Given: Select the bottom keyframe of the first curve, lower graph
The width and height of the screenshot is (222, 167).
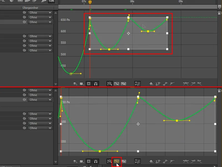Looking at the screenshot, I should 100,151.
